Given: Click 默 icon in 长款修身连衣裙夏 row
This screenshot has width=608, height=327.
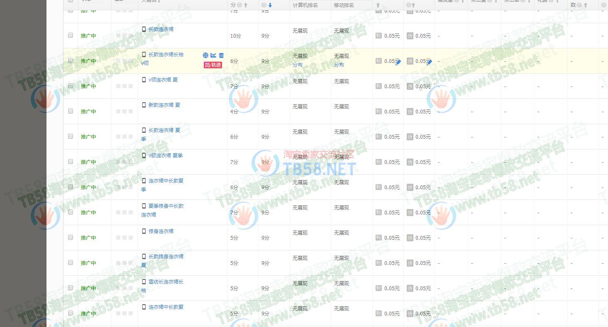Looking at the screenshot, I should [378, 263].
